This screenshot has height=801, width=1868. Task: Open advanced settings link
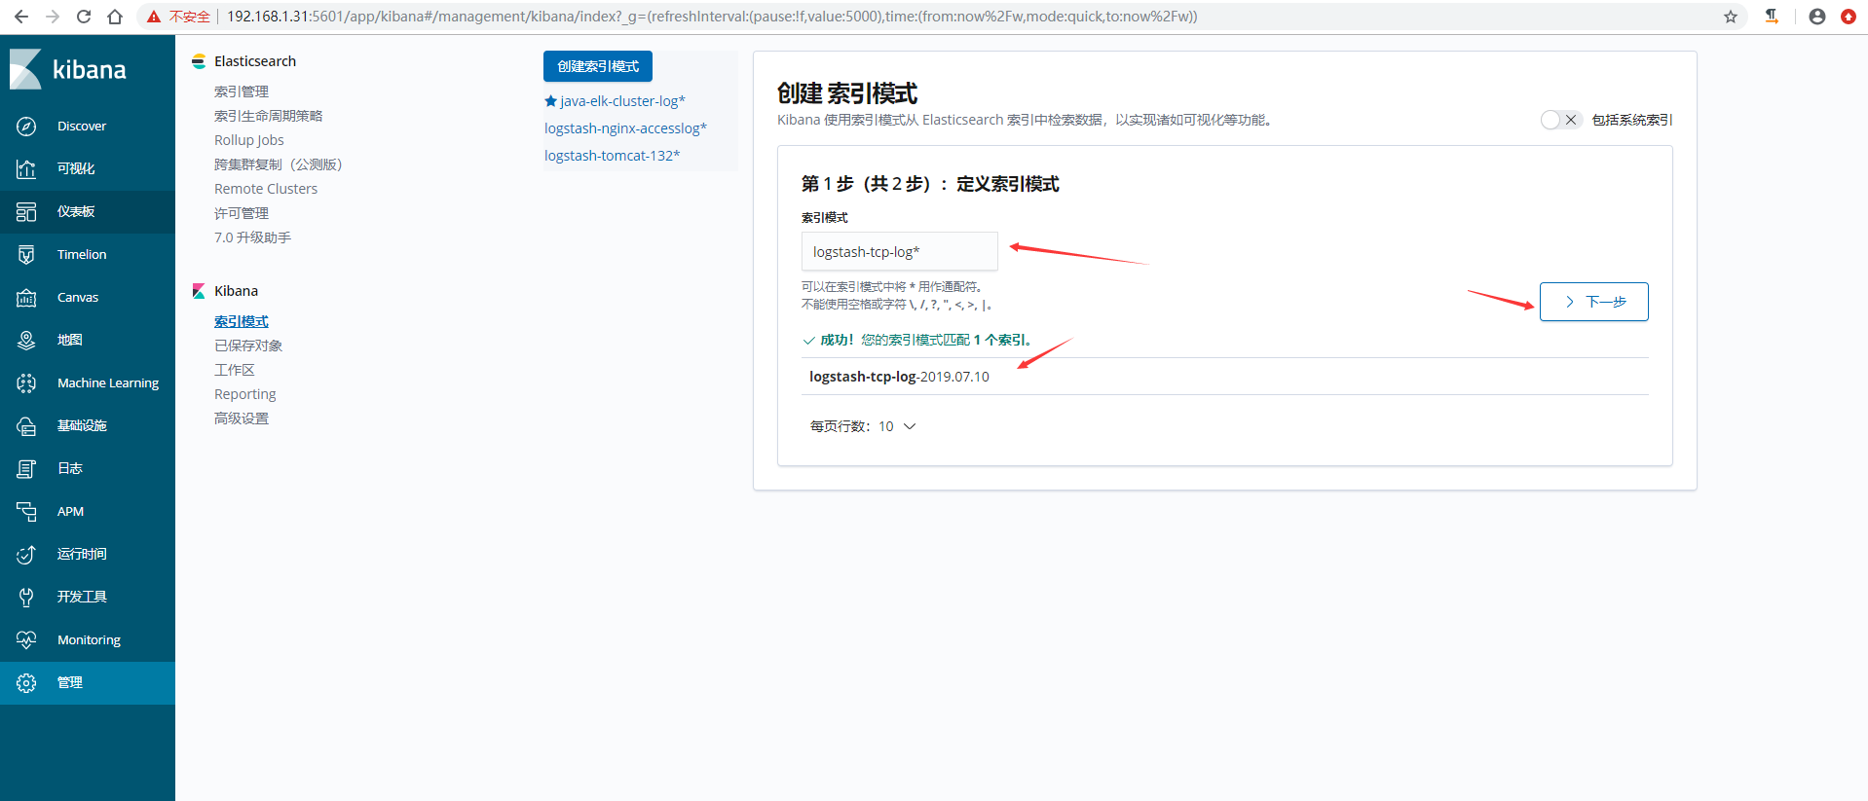tap(242, 419)
